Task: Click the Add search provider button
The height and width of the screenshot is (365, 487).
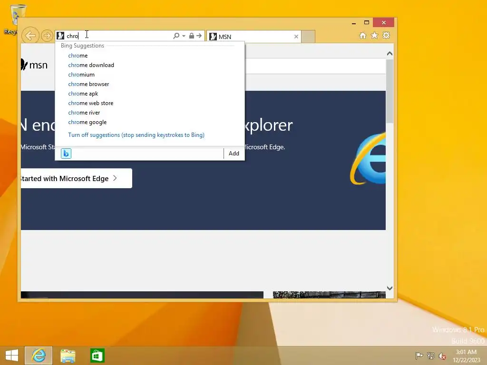Action: point(234,154)
